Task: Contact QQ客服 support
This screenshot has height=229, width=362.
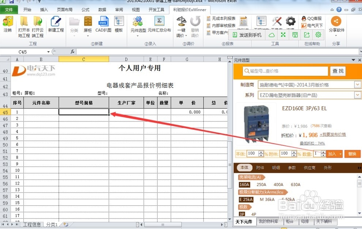Action: 312,18
